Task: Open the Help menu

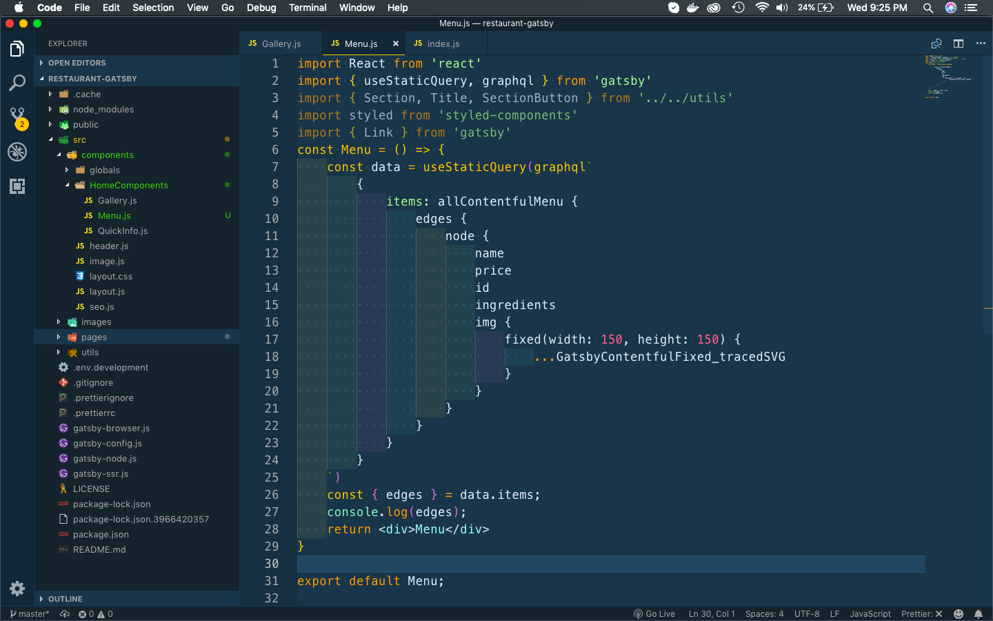Action: click(397, 8)
